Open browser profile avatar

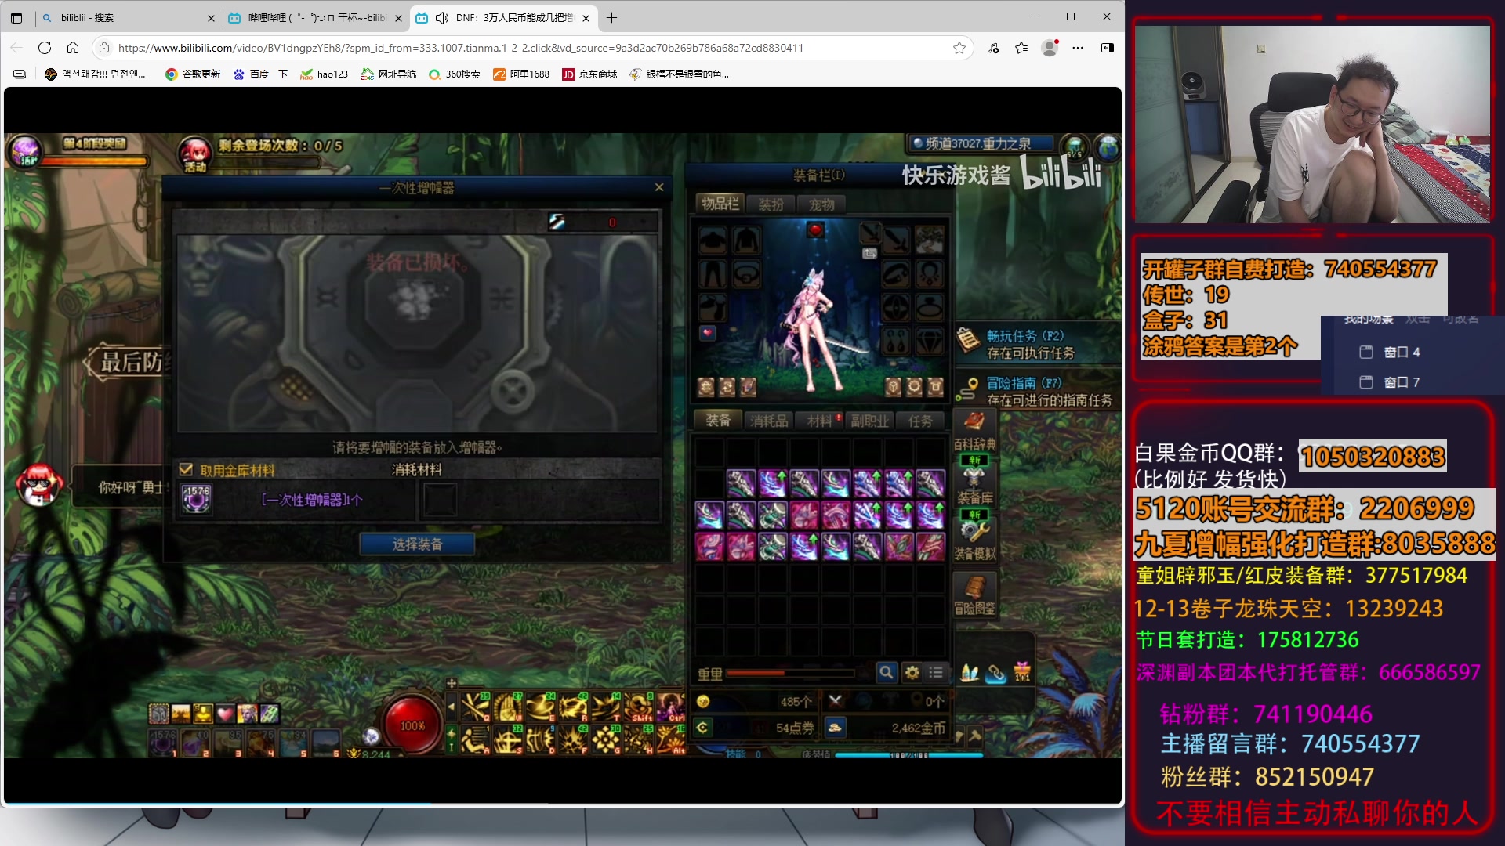1050,48
